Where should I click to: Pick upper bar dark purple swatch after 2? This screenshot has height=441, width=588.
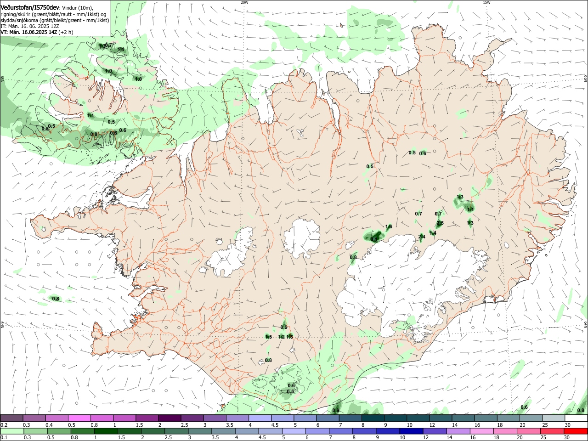click(170, 418)
